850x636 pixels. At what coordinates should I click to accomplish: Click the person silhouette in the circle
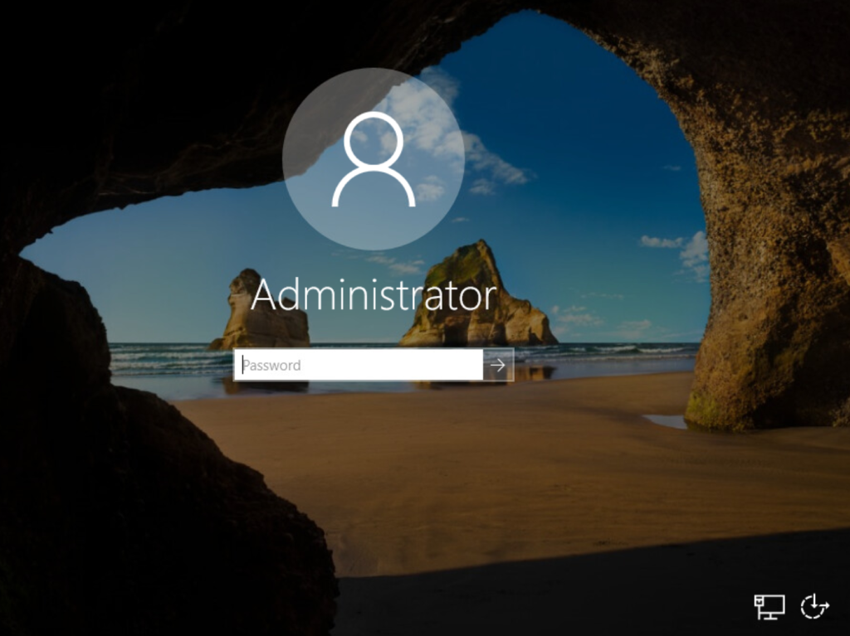click(373, 159)
